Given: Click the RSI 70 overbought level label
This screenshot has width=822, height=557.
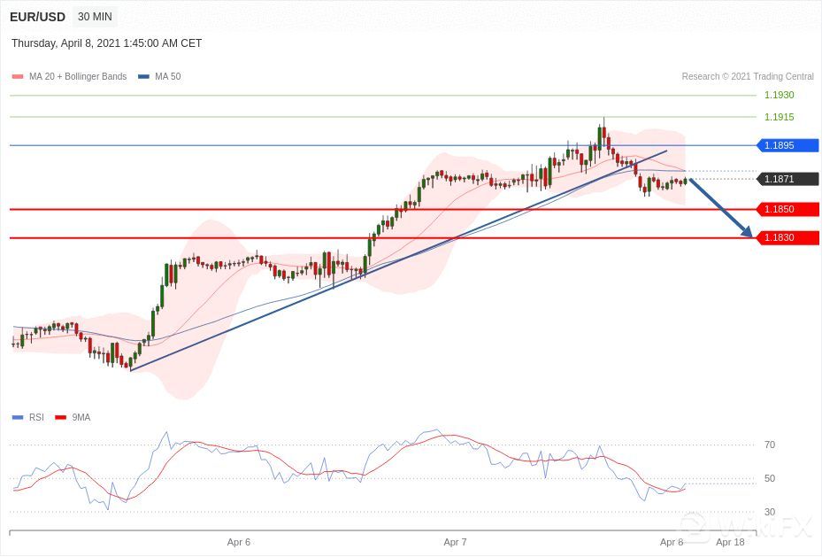Looking at the screenshot, I should (x=770, y=445).
